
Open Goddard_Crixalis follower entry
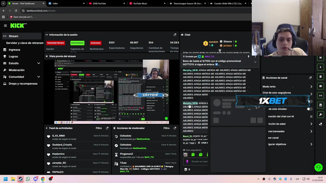click(x=77, y=146)
